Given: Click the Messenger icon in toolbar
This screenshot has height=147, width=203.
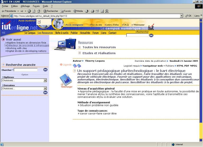Looking at the screenshot, I should 107,11.
